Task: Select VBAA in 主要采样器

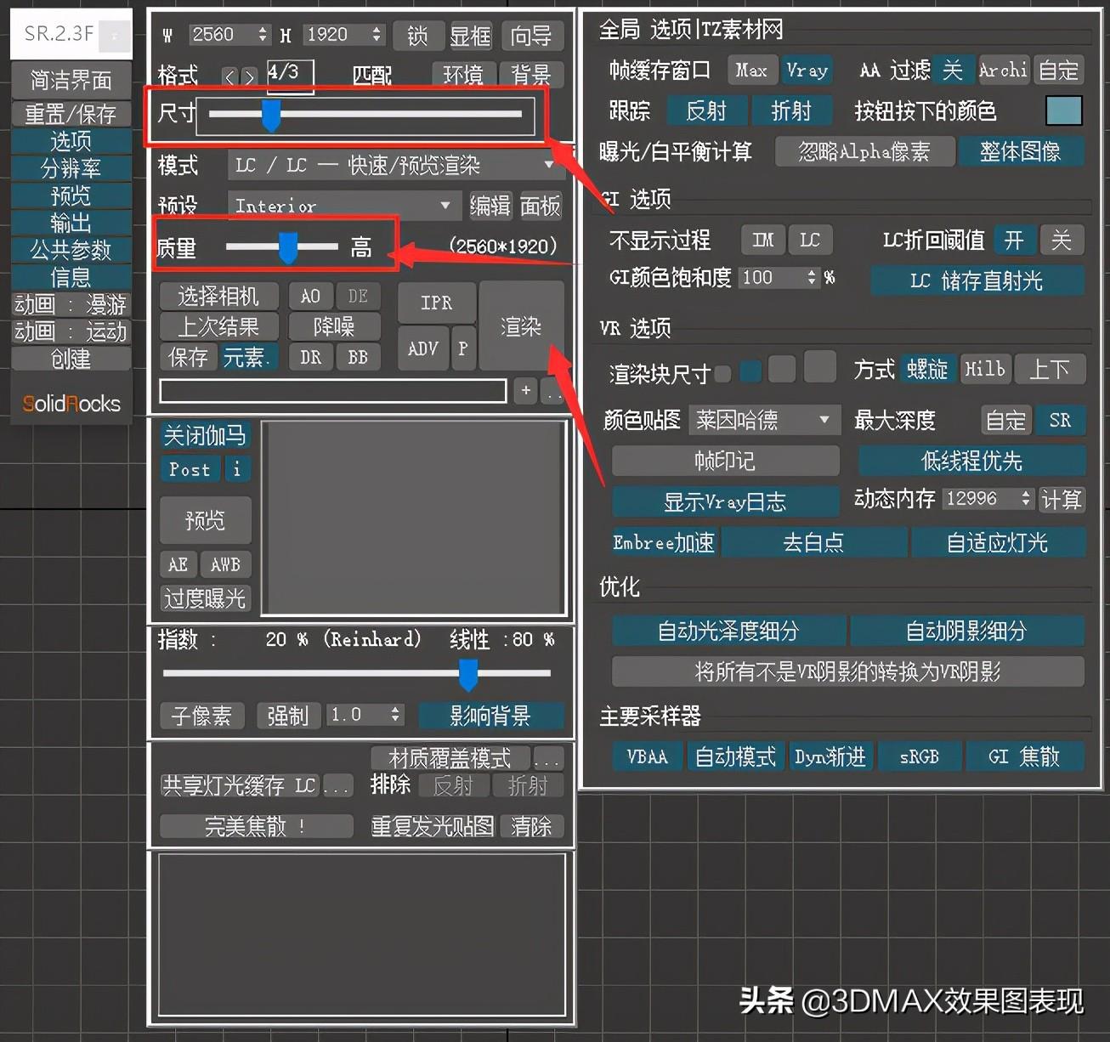Action: [x=648, y=756]
